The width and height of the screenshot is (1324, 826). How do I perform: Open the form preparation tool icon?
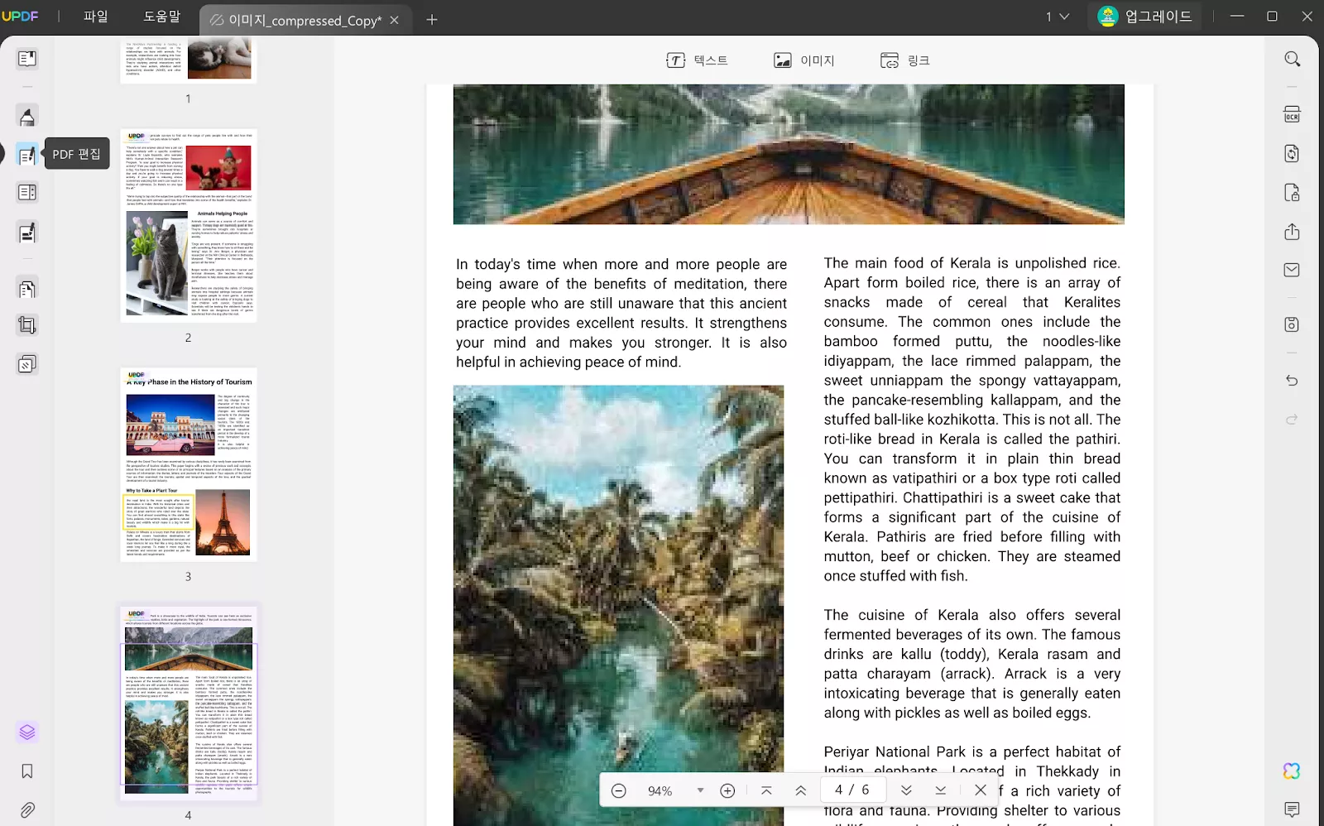(26, 193)
